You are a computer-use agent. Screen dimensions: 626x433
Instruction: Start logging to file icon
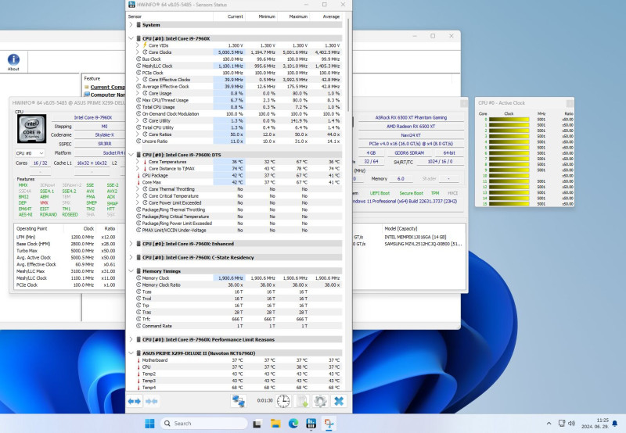point(301,401)
